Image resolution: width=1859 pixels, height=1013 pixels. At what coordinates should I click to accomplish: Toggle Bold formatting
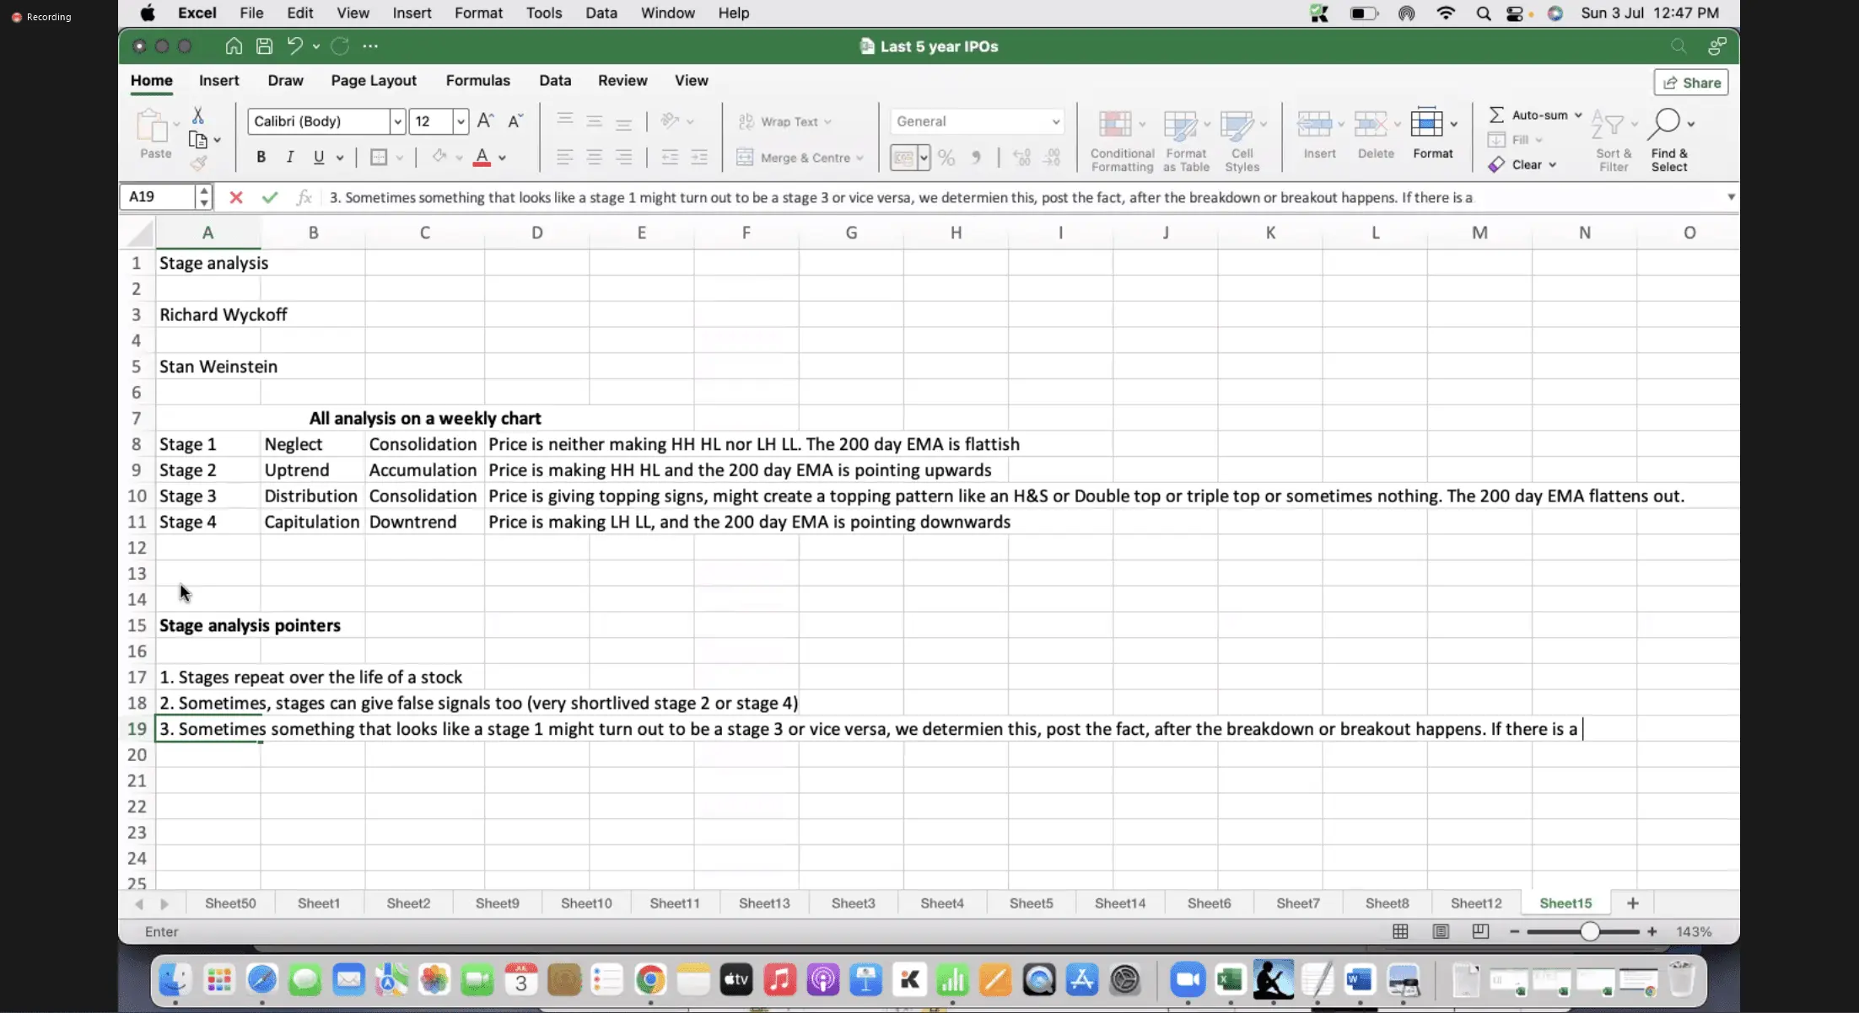261,157
